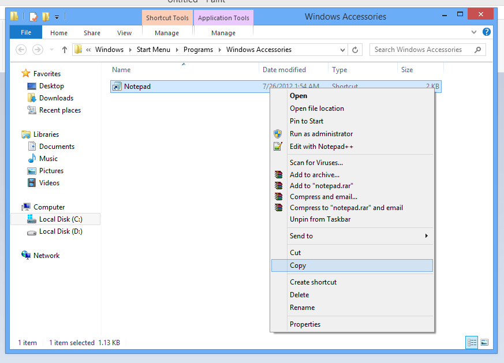The width and height of the screenshot is (504, 363).
Task: Switch to Details view in status bar
Action: click(x=472, y=342)
